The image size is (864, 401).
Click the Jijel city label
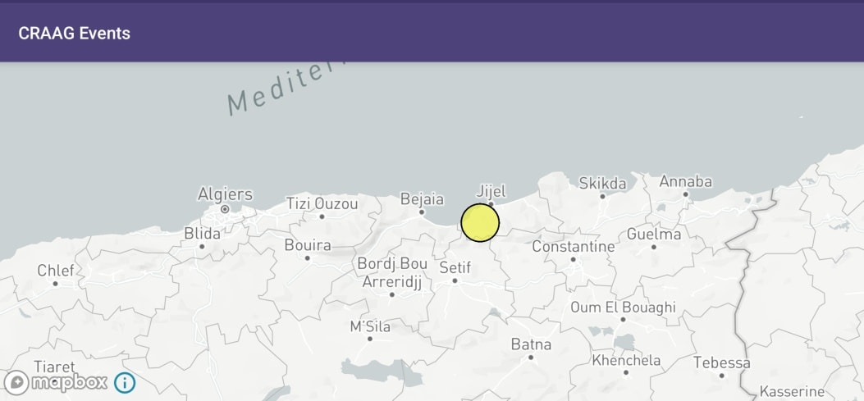tap(491, 191)
